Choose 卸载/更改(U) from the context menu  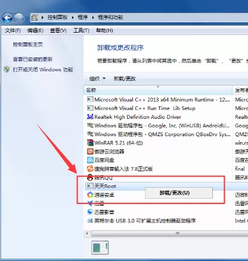click(179, 193)
